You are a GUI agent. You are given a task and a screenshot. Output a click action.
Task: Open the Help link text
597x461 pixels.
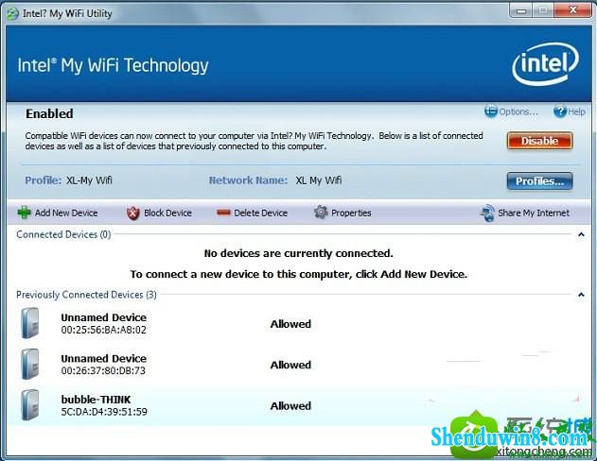click(576, 111)
